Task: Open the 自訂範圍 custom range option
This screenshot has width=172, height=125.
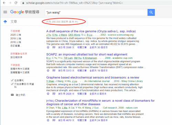Action: click(x=16, y=46)
